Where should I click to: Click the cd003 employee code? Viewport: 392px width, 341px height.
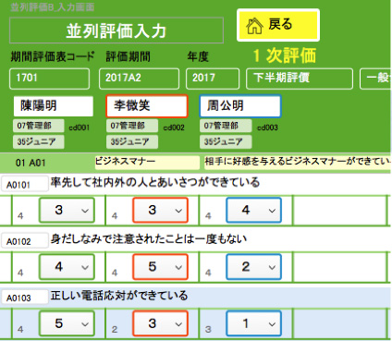tap(267, 128)
